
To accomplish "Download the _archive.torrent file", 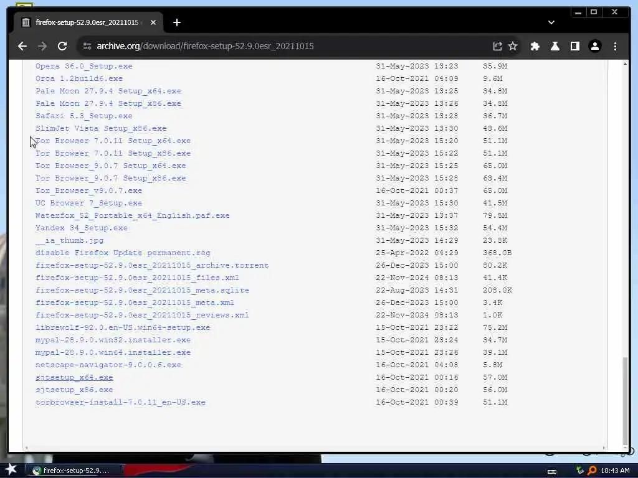I will (152, 265).
